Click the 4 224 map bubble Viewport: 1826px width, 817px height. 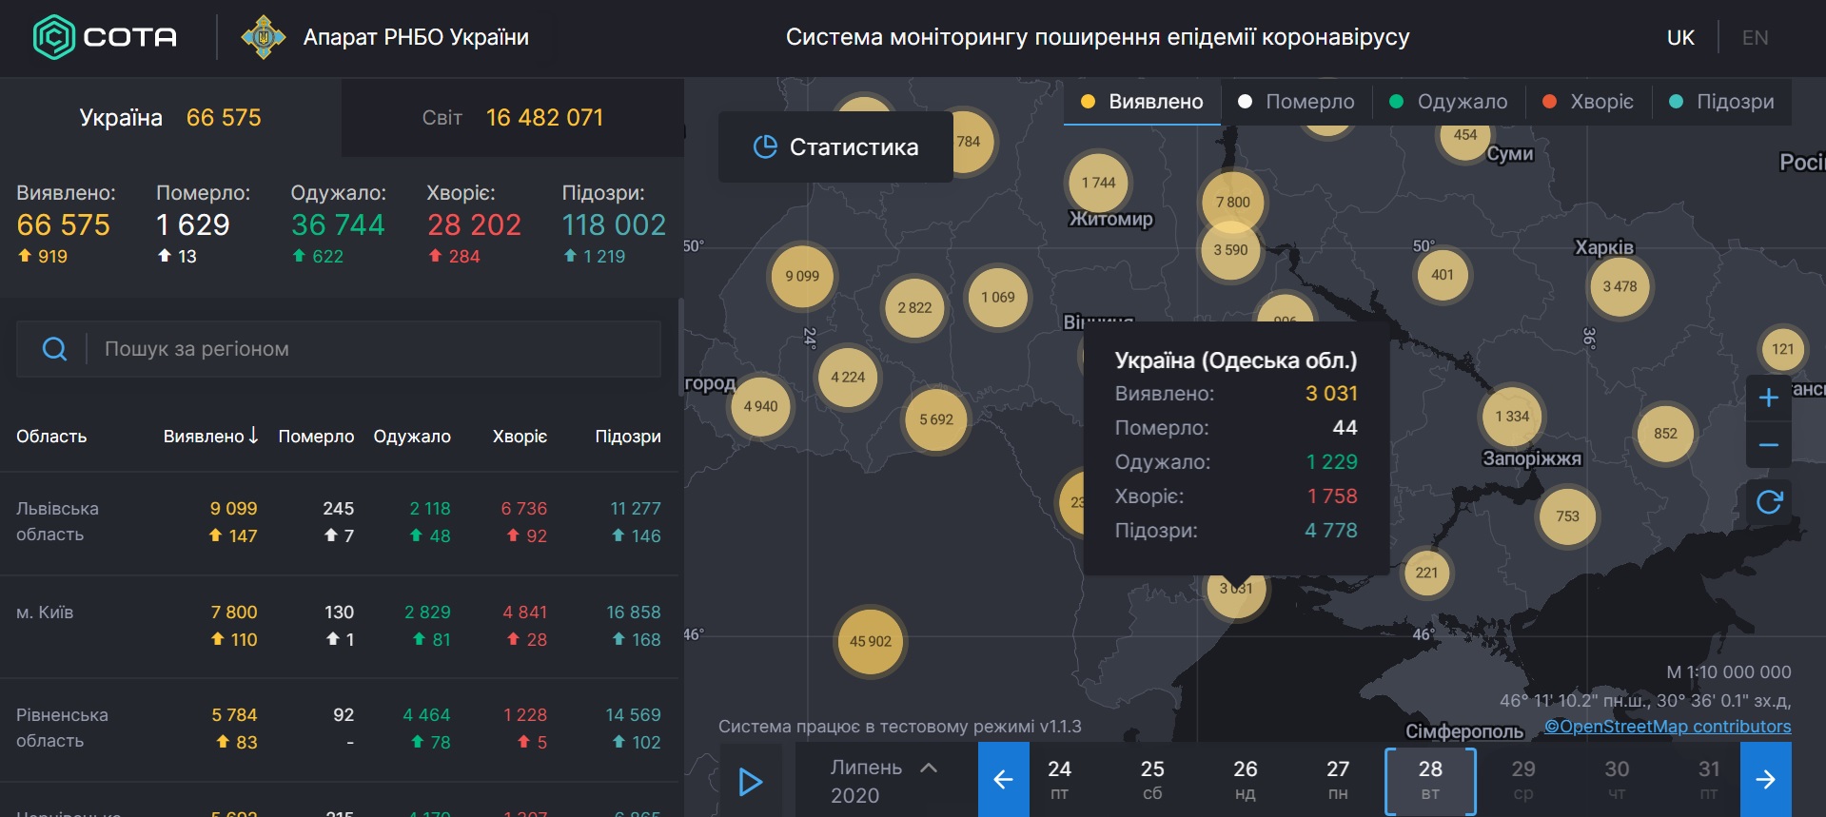(x=848, y=378)
